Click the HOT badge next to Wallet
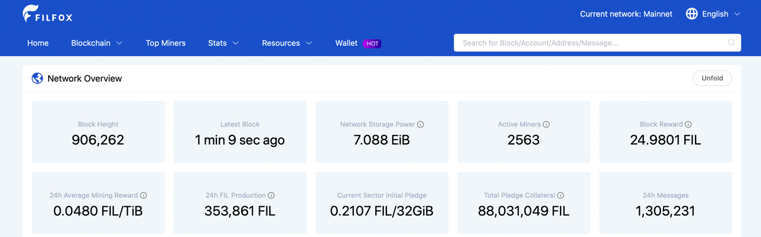The height and width of the screenshot is (237, 761). tap(372, 43)
